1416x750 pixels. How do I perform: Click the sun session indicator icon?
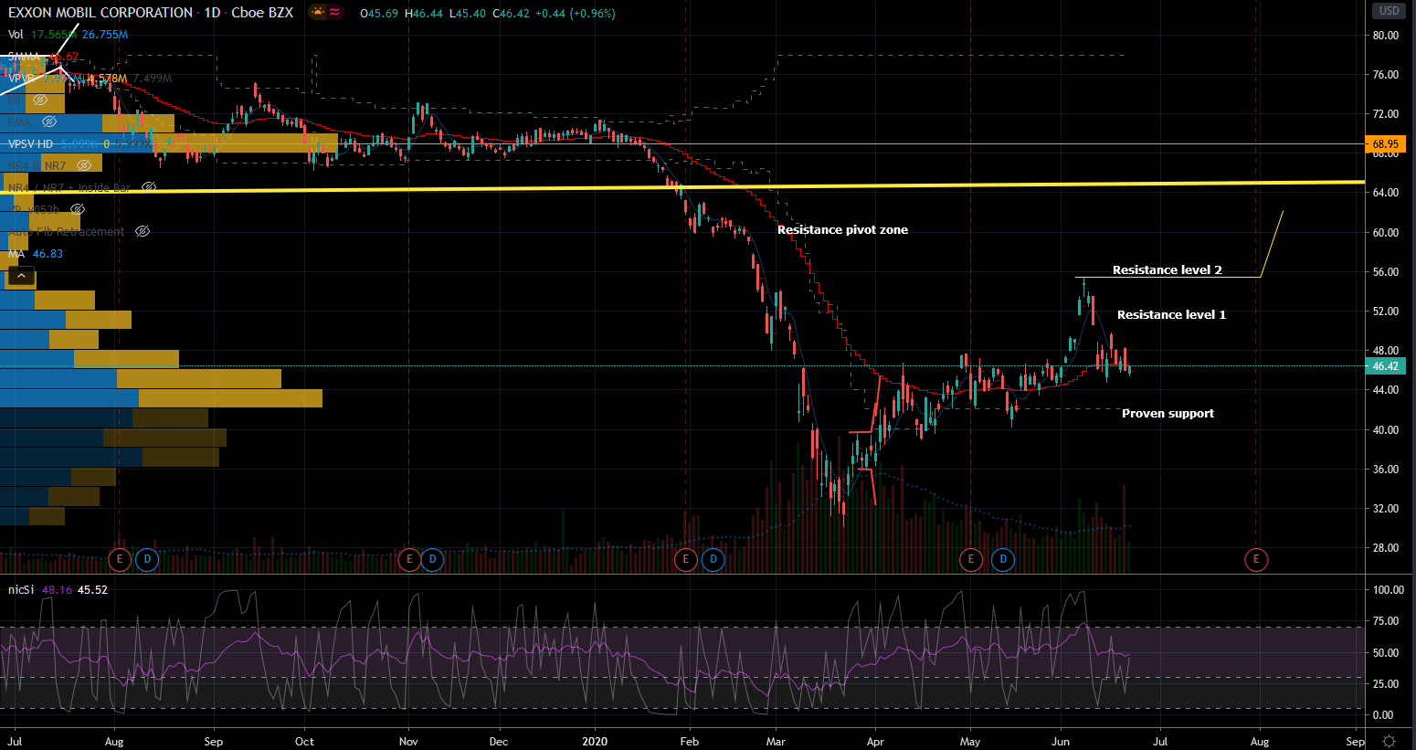pos(318,12)
